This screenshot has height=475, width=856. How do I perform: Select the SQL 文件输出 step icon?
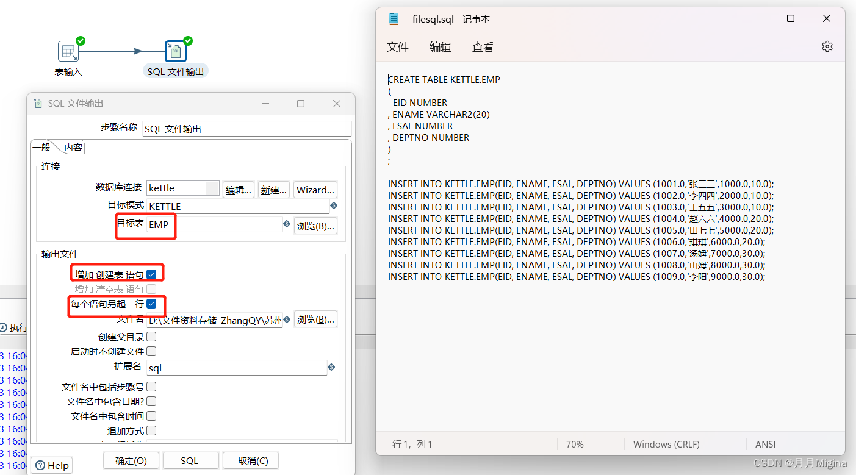click(176, 51)
